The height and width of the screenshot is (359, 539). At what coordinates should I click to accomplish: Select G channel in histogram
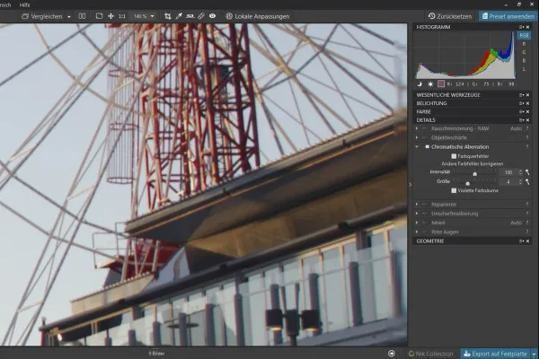(x=524, y=52)
